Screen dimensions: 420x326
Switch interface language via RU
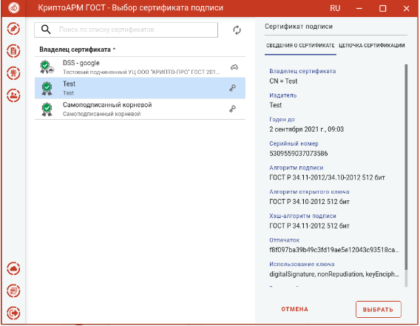pos(335,8)
